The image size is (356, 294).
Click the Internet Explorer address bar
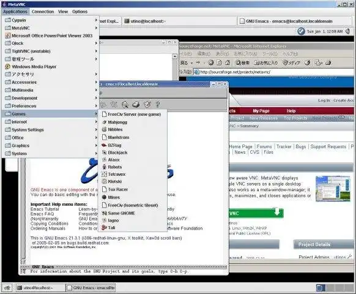[x=273, y=72]
